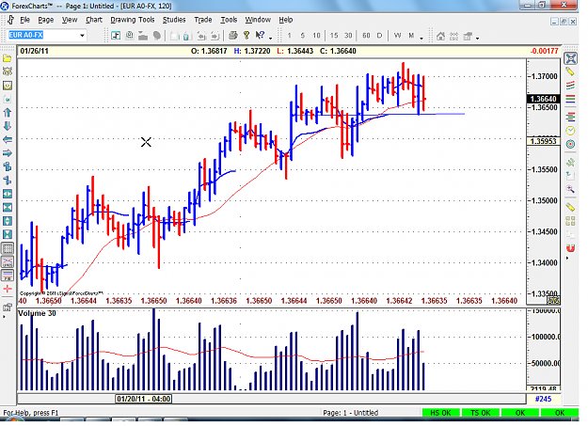Click the downward scroll arrow icon
588x426 pixels.
pos(8,126)
